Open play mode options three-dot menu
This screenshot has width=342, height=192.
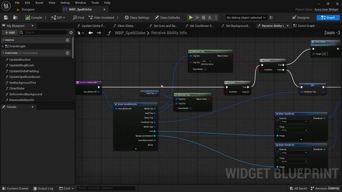[x=216, y=18]
